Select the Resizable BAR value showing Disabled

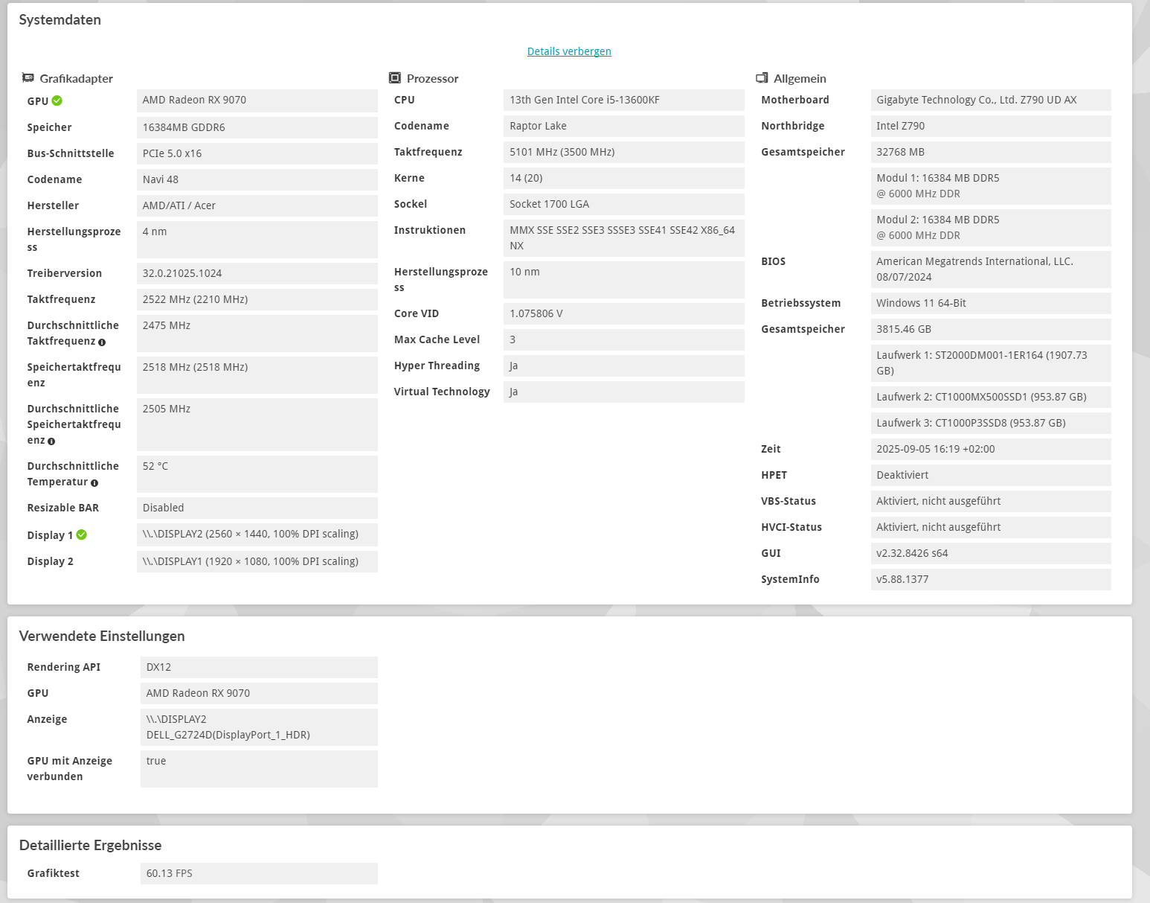[257, 508]
